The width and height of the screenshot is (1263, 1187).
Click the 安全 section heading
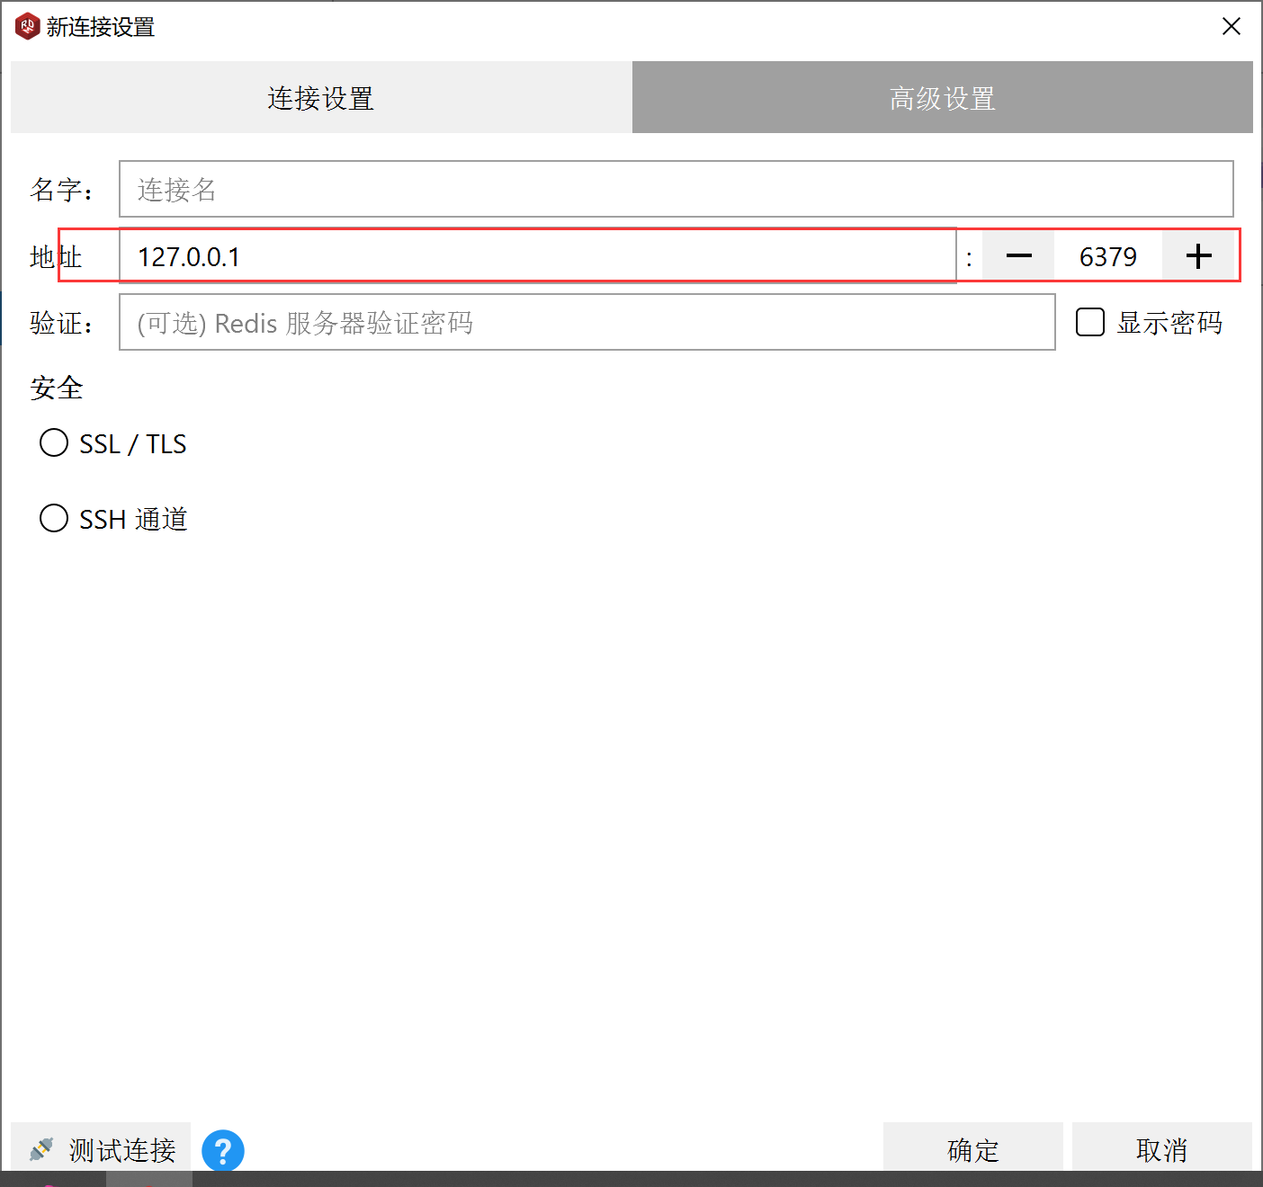pos(57,388)
